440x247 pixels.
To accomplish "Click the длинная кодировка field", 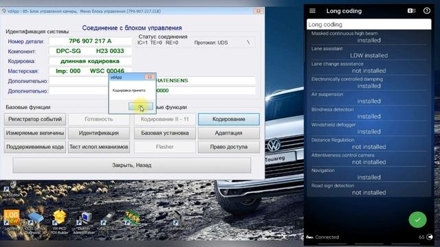I will pyautogui.click(x=90, y=61).
